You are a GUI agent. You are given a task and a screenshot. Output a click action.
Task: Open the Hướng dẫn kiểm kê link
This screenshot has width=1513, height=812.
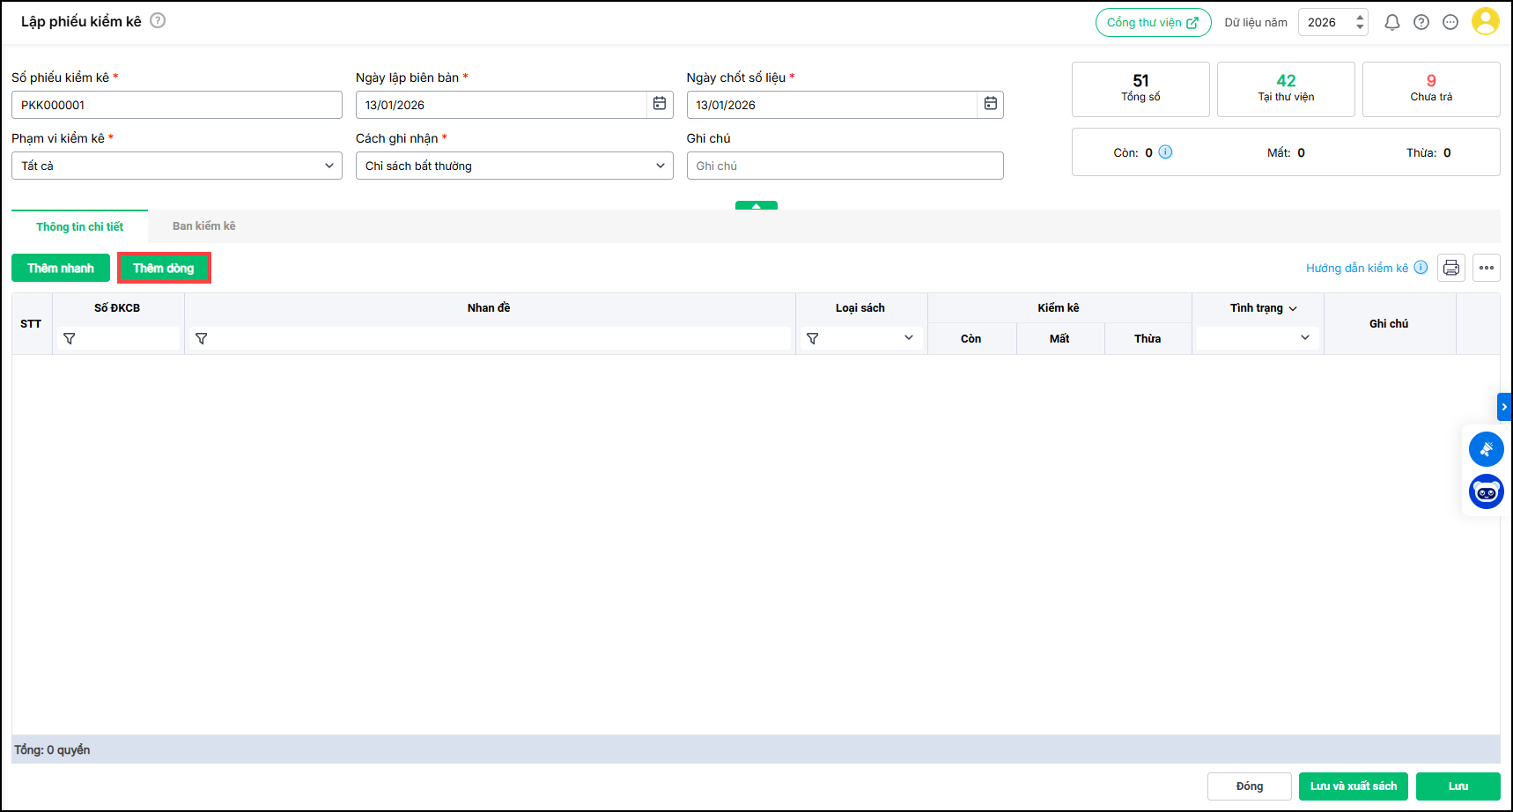point(1356,269)
